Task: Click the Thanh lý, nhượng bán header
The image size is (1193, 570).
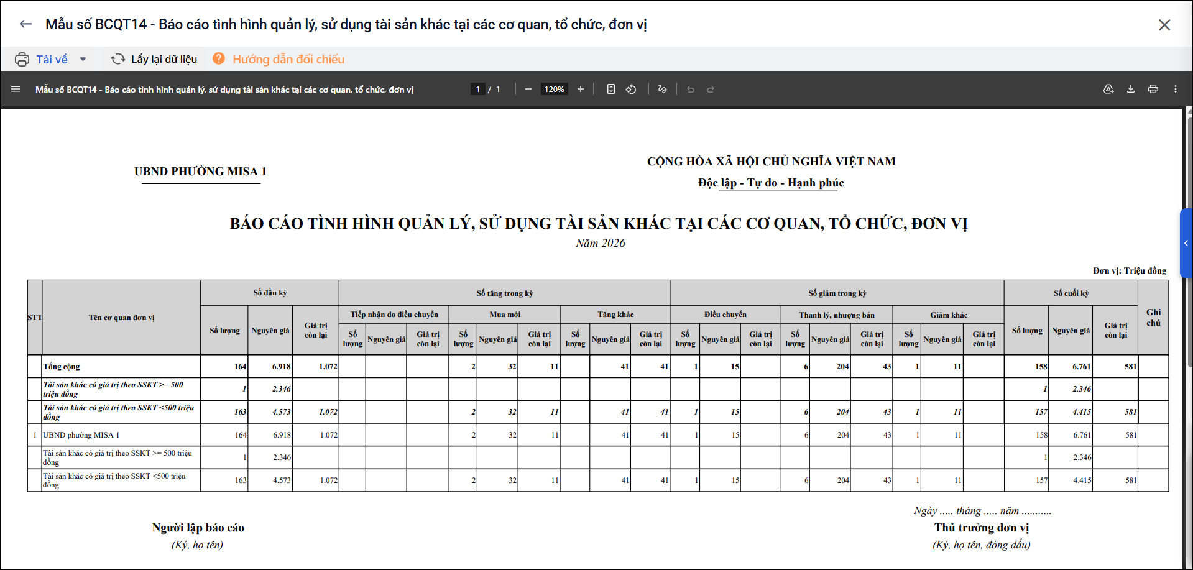Action: pos(837,315)
